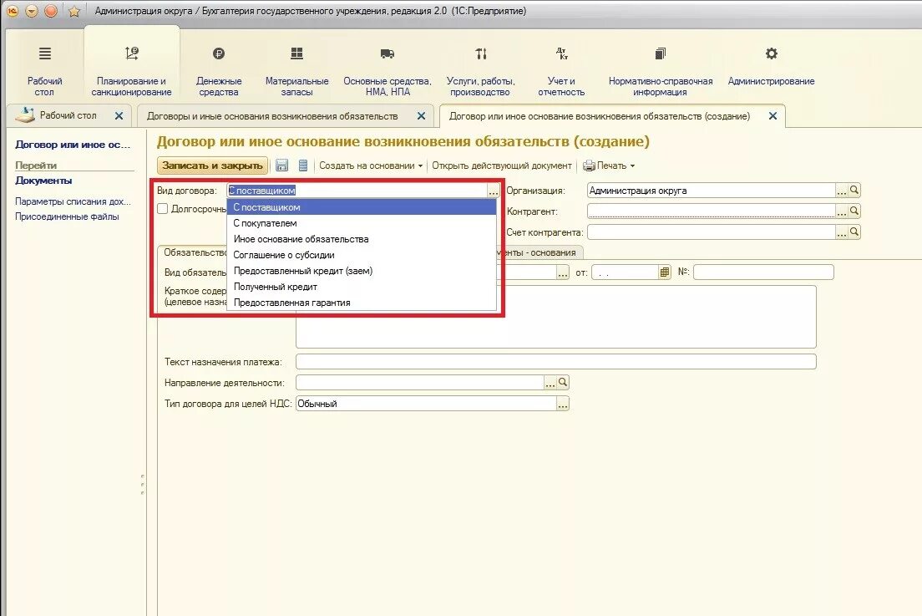Image resolution: width=922 pixels, height=616 pixels.
Task: Open Нормативно-справочная информация section
Action: [661, 71]
